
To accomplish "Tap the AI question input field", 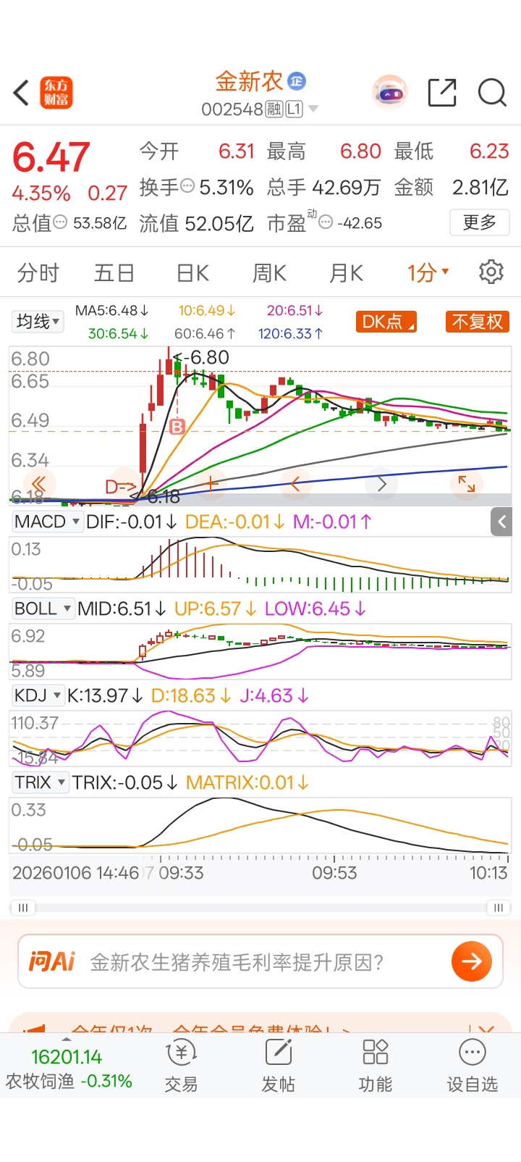I will tap(260, 961).
